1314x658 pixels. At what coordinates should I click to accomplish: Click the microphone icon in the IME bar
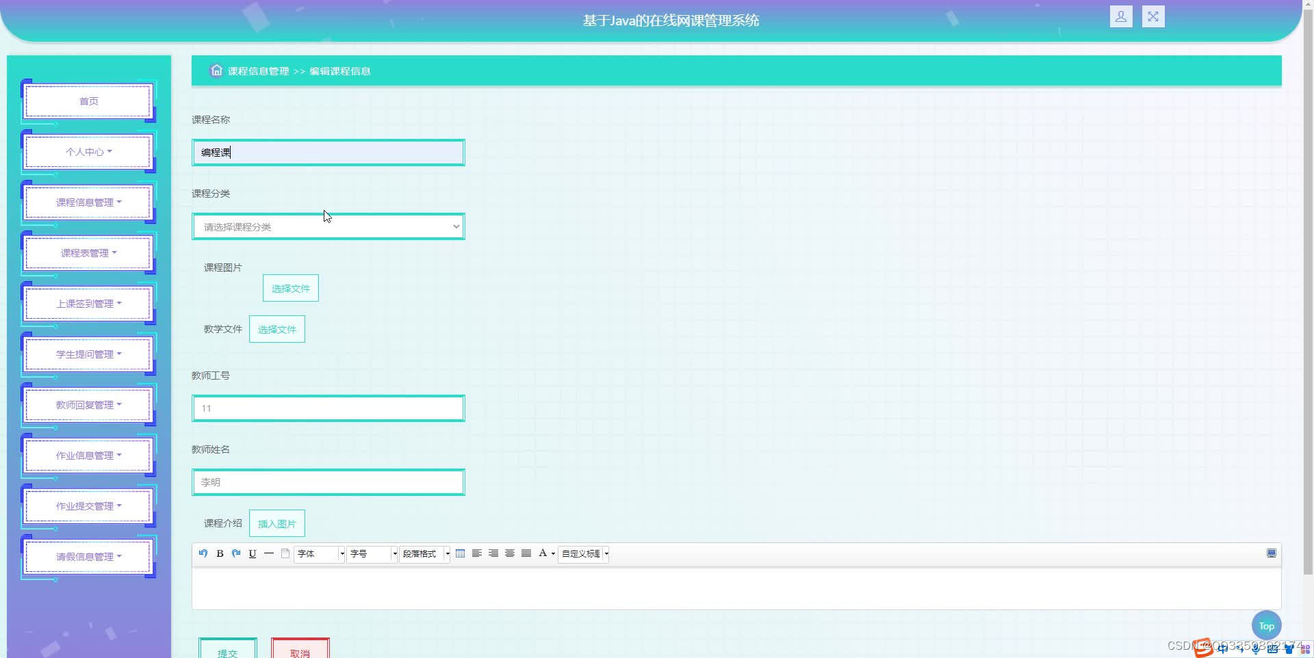click(x=1255, y=648)
